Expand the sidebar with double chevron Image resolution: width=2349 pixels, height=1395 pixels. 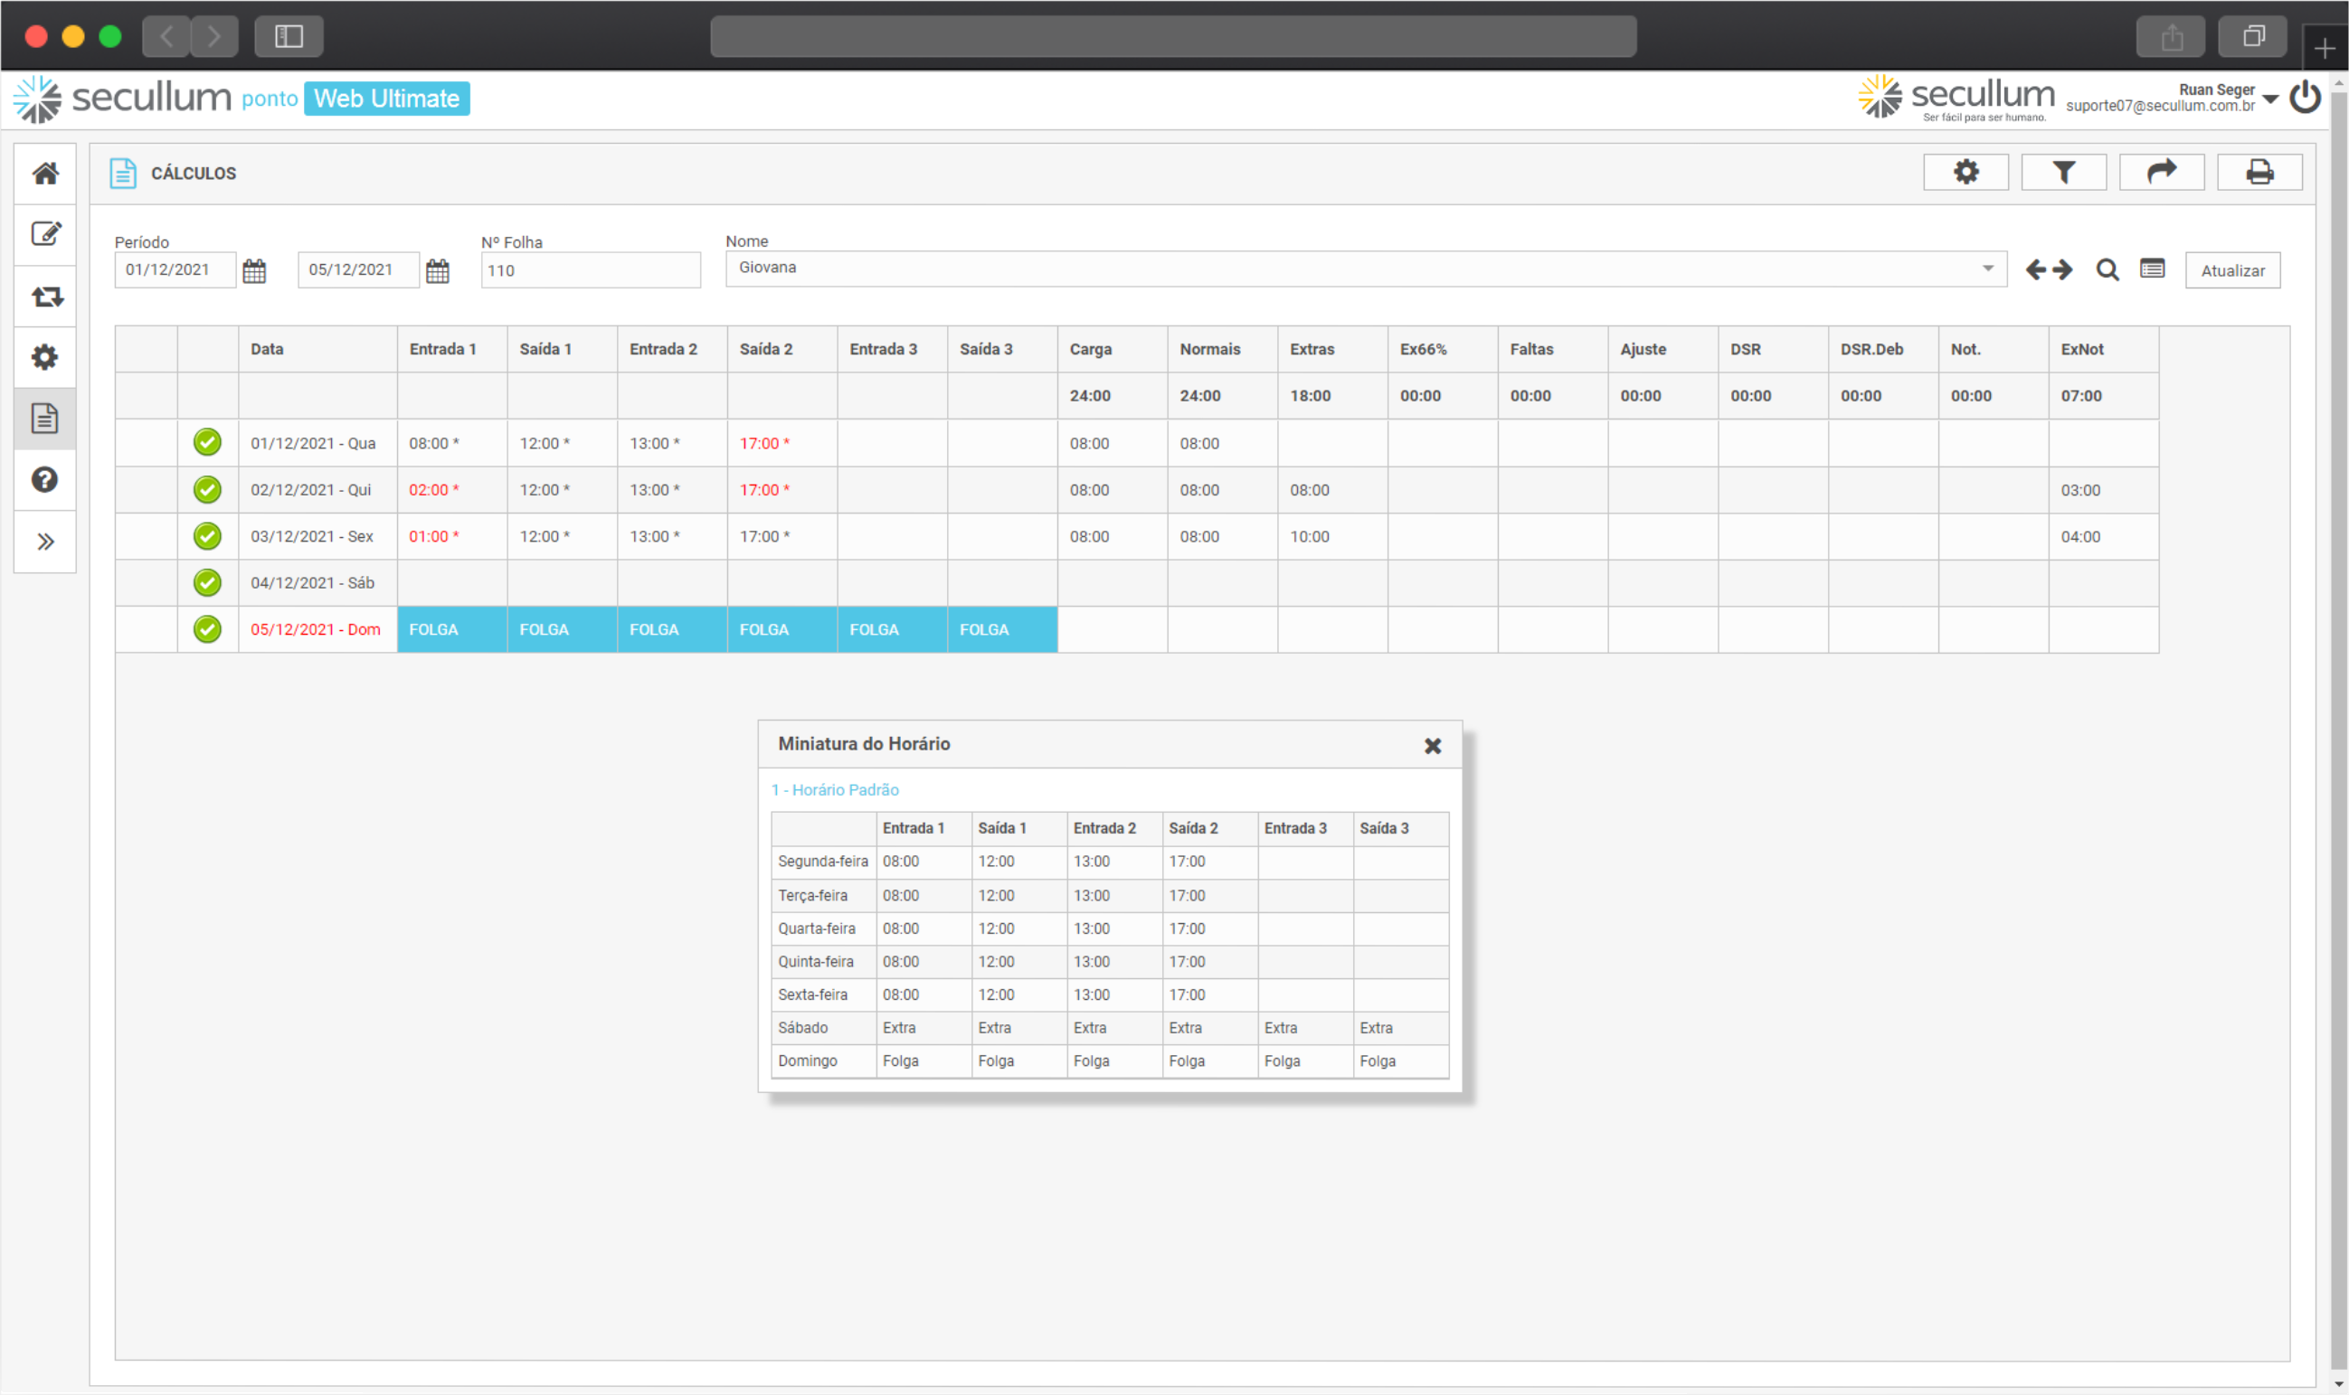[45, 542]
